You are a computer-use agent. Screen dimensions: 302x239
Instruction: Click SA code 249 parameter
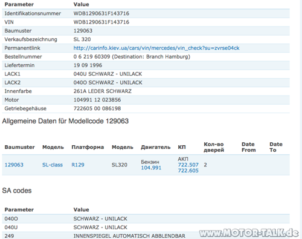(x=9, y=236)
